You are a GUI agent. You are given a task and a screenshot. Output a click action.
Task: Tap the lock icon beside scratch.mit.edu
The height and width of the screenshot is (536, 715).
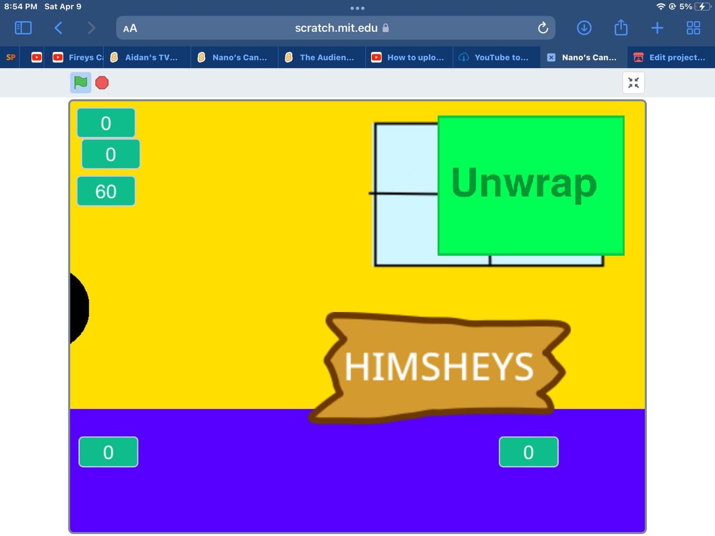tap(385, 28)
